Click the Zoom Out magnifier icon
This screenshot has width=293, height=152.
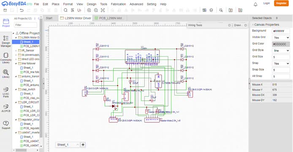(96, 10)
